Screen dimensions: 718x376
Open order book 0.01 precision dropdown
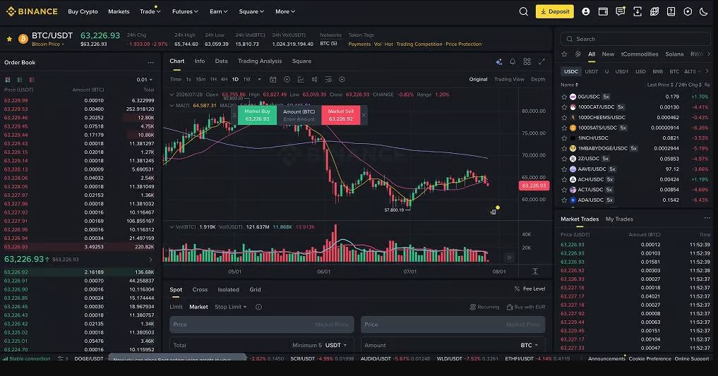click(x=144, y=80)
